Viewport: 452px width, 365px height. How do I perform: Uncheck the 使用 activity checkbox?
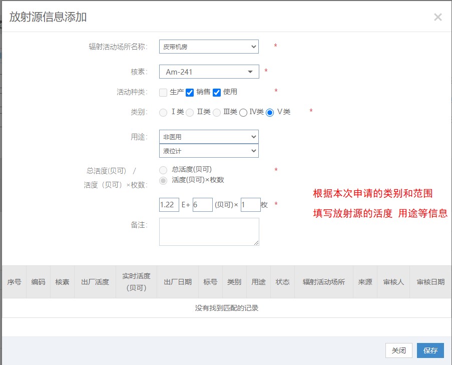(216, 93)
